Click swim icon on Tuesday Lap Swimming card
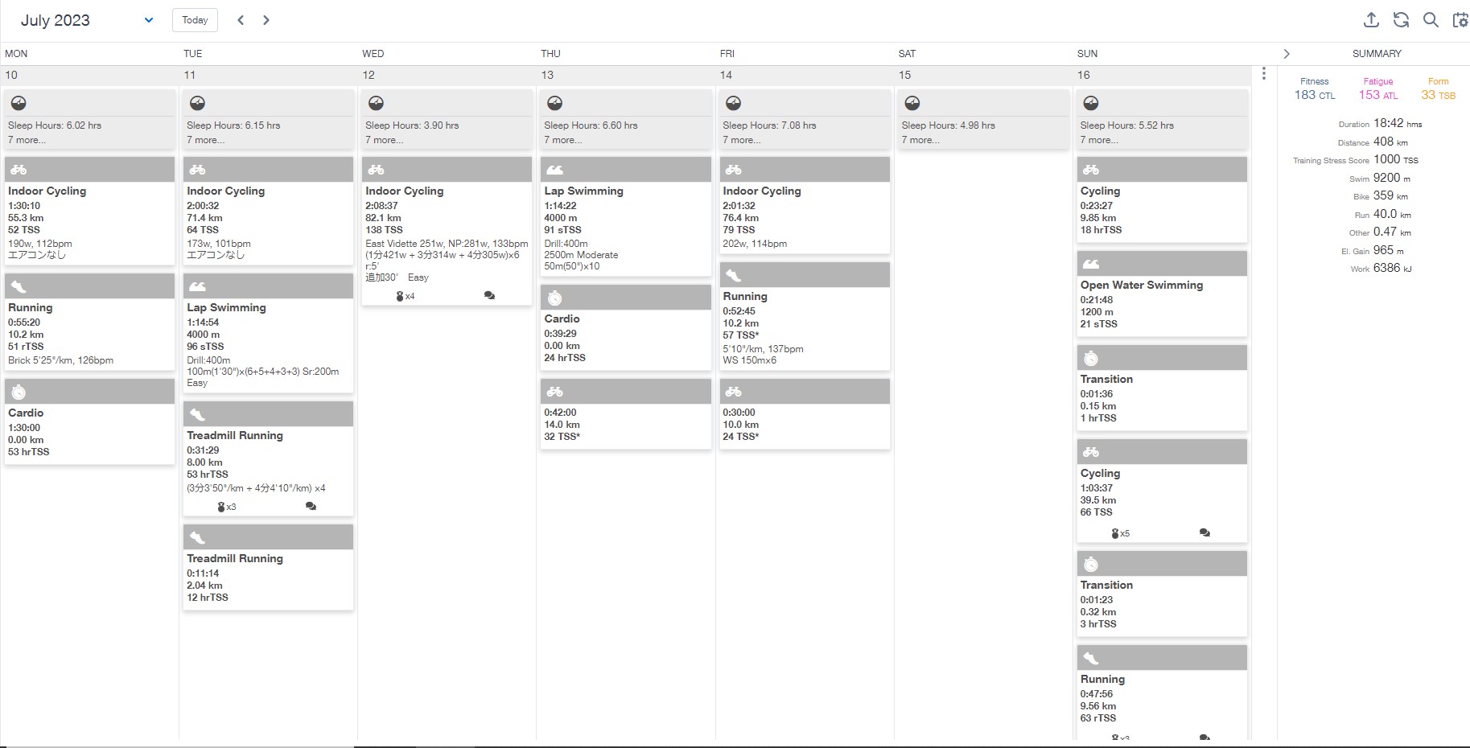This screenshot has height=748, width=1470. pos(197,286)
